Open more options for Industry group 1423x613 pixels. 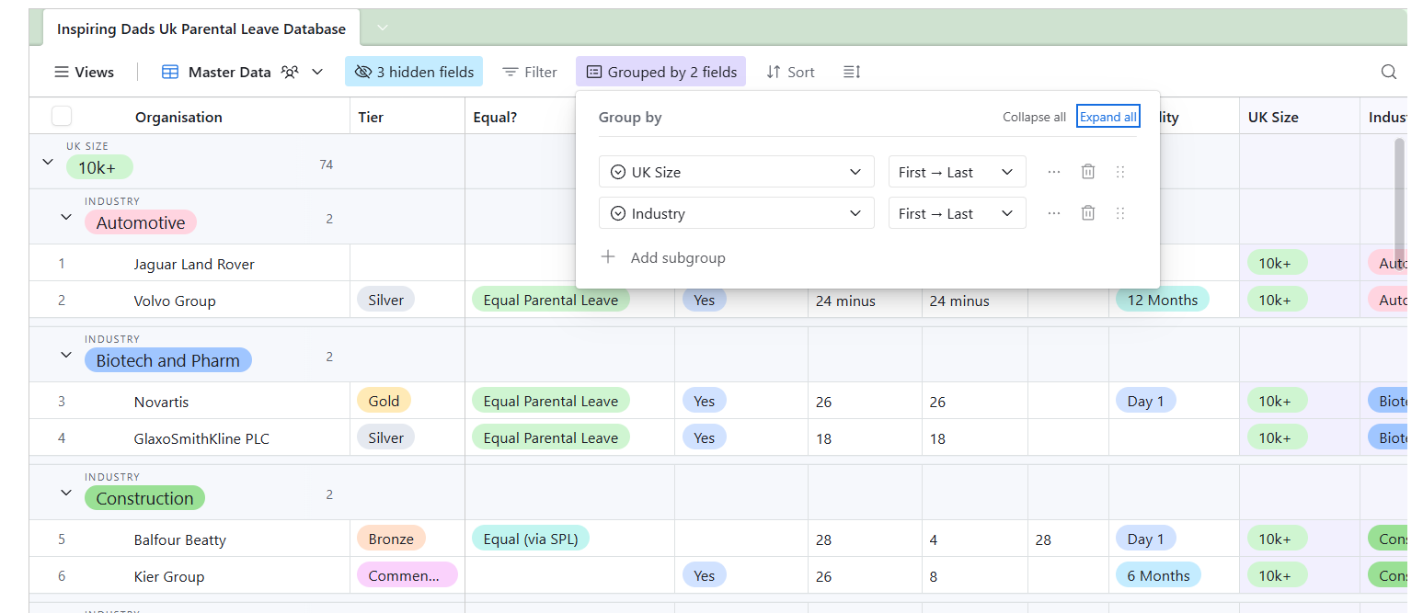tap(1054, 213)
